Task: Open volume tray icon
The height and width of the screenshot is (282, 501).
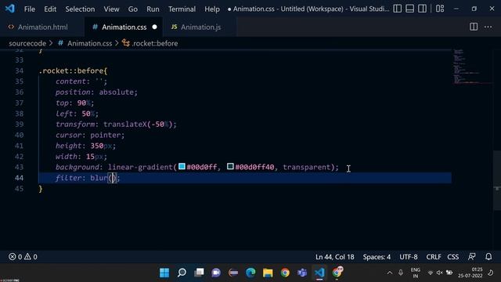Action: tap(440, 273)
